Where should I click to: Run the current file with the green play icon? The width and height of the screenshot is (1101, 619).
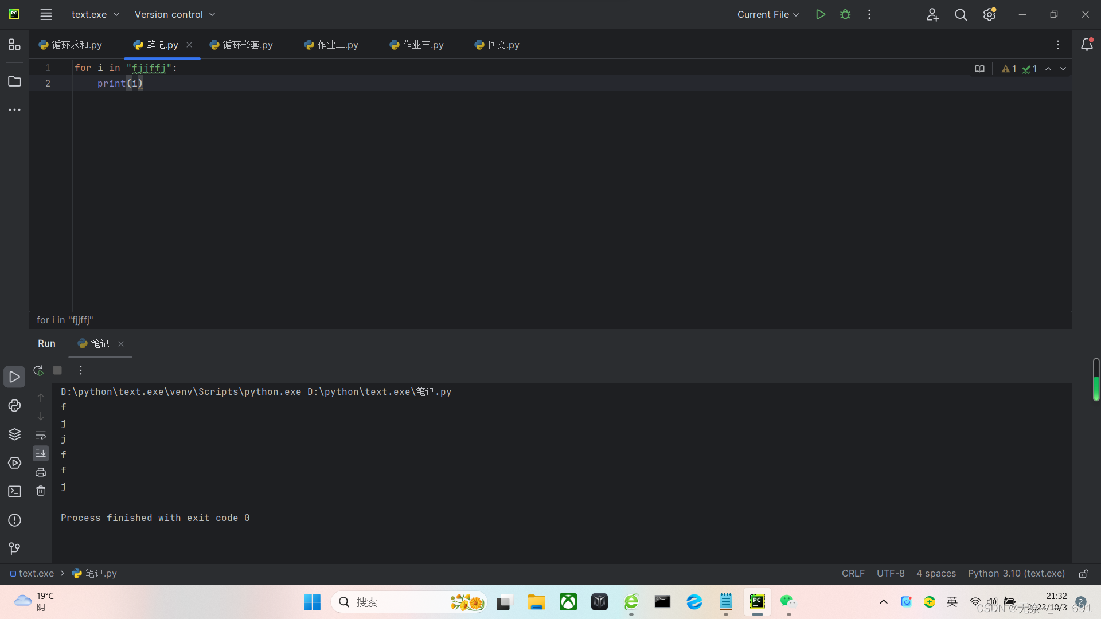pyautogui.click(x=821, y=14)
